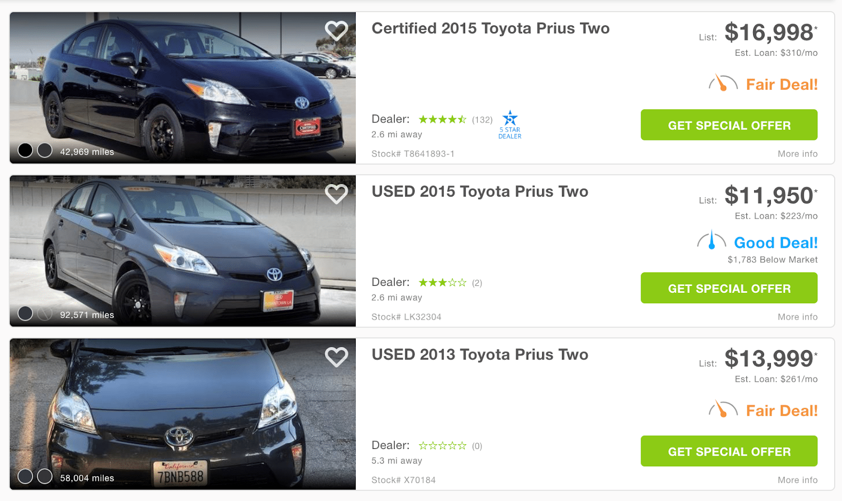The height and width of the screenshot is (501, 842).
Task: Click the Good Deal gauge icon
Action: pos(711,241)
